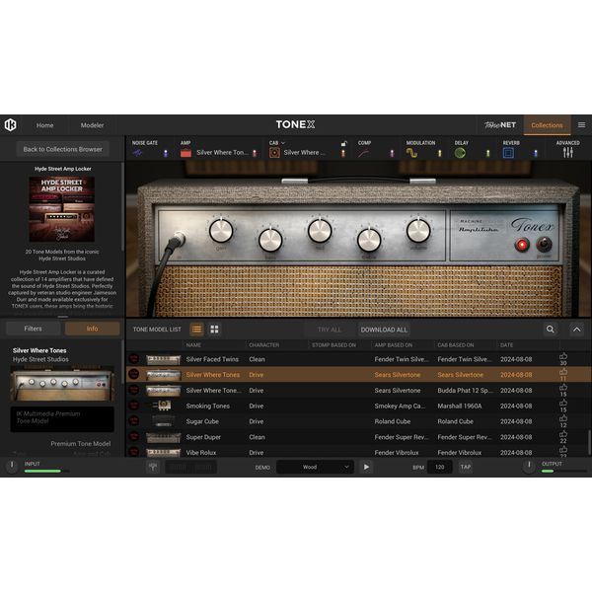Open the Demo Wood dropdown
592x592 pixels.
316,467
